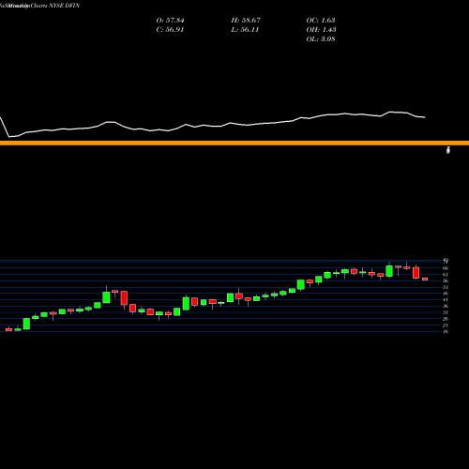This screenshot has height=469, width=469.
Task: Click the 36 price axis label
Action: 446,306
